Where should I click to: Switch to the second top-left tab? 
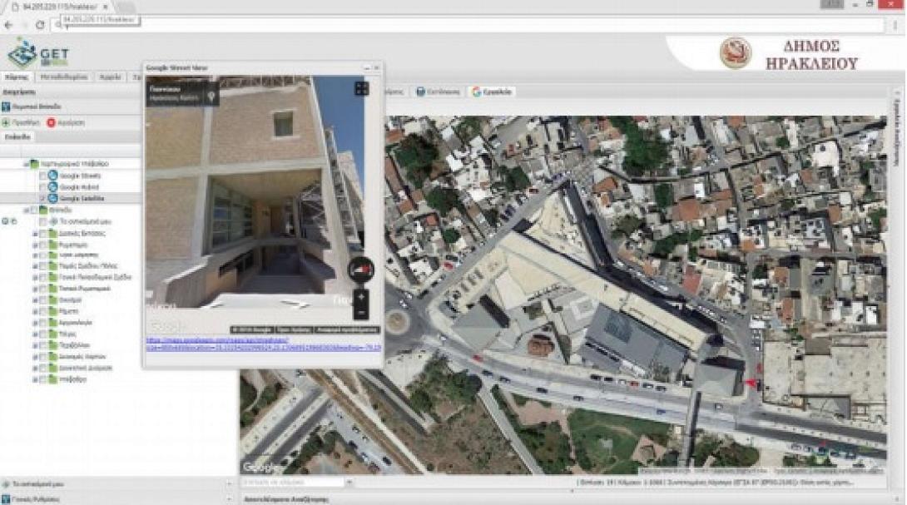(x=63, y=77)
